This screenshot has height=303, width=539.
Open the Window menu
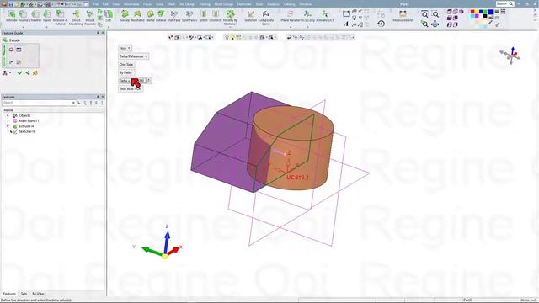click(305, 4)
